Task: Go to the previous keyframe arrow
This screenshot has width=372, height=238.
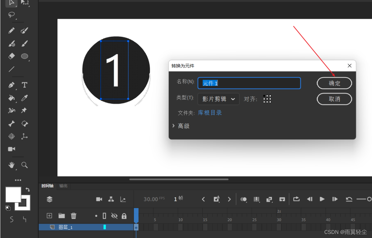Action: (203, 199)
